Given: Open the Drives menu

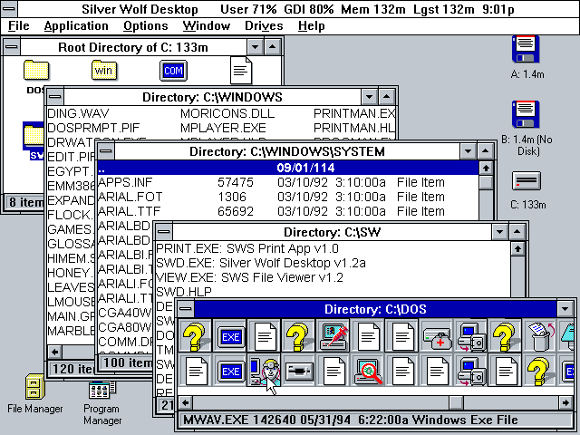Looking at the screenshot, I should pos(264,26).
